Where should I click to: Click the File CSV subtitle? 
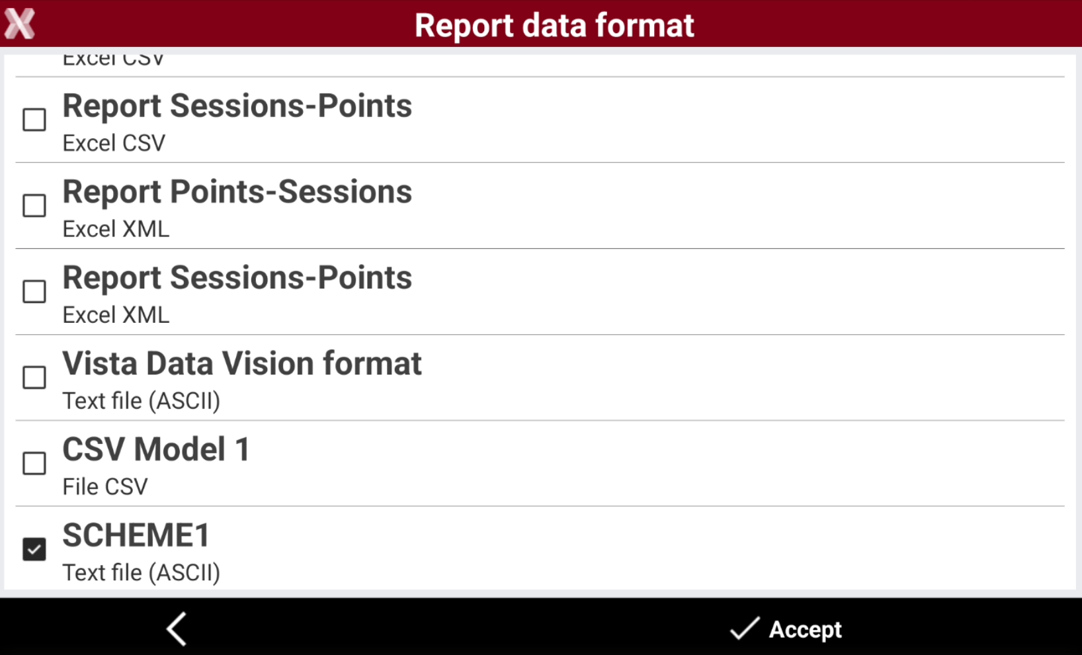click(x=105, y=487)
